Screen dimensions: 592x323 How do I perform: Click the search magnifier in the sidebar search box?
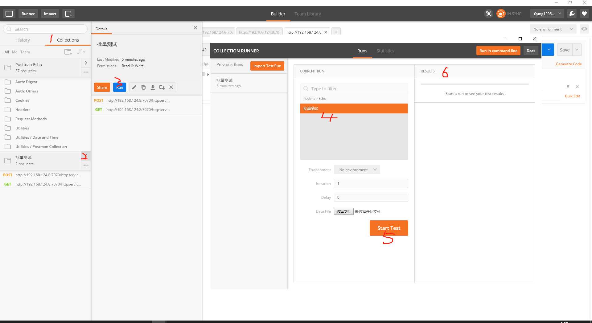tap(9, 29)
